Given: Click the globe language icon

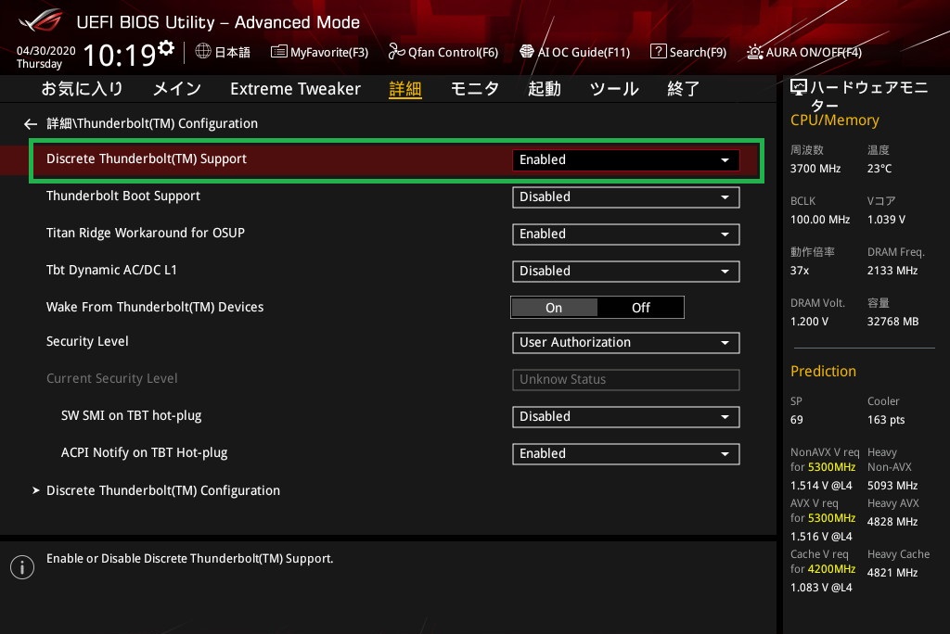Looking at the screenshot, I should point(203,52).
